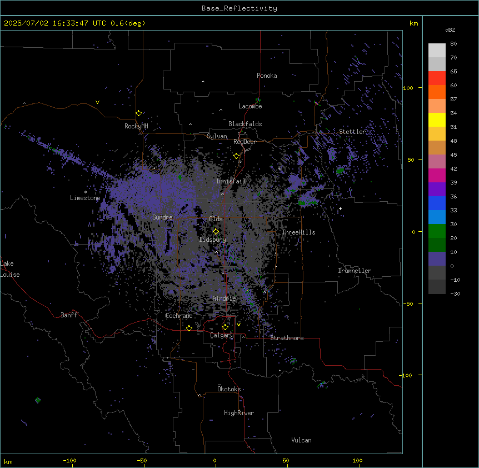This screenshot has height=468, width=479.
Task: Select the white plus marker northwest of Drumheller
Action: click(340, 208)
